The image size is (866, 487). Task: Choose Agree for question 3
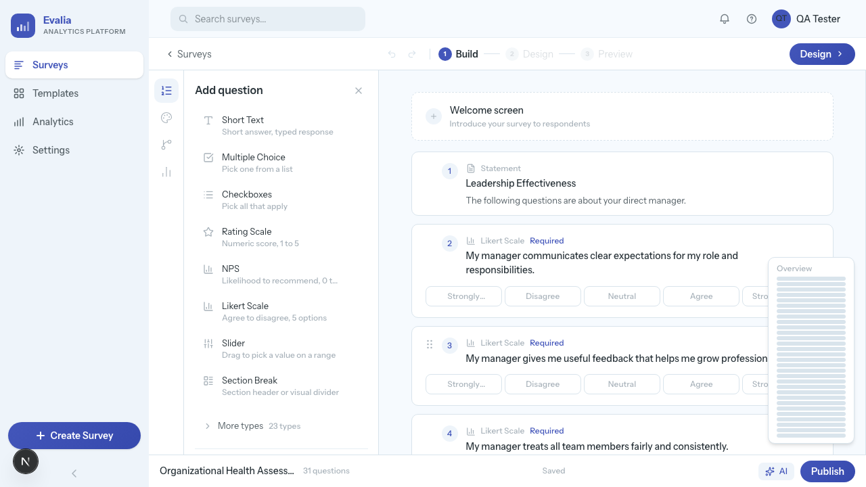coord(701,384)
